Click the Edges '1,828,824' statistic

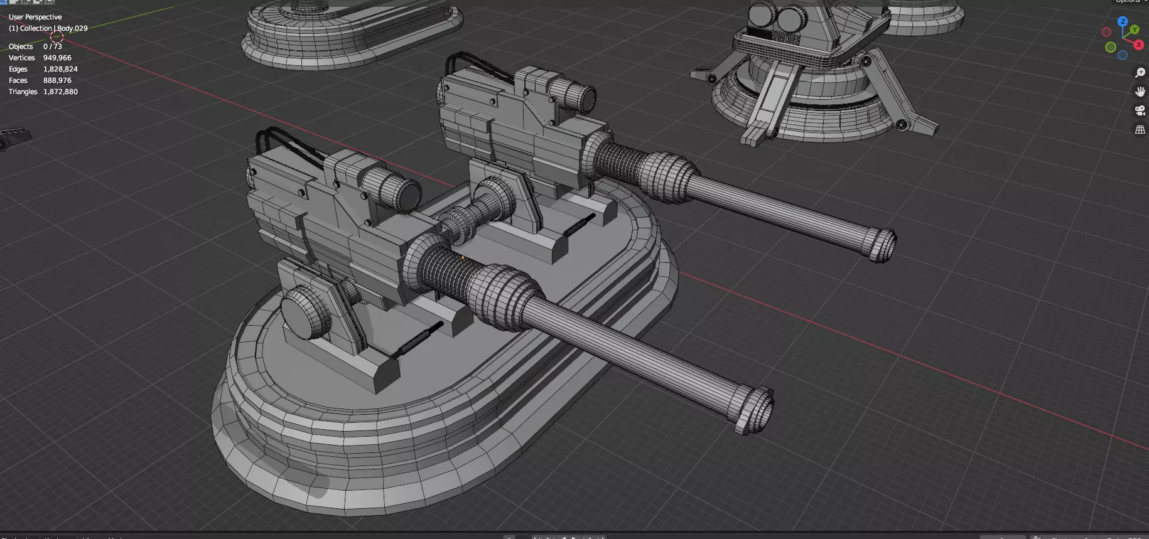[x=60, y=69]
